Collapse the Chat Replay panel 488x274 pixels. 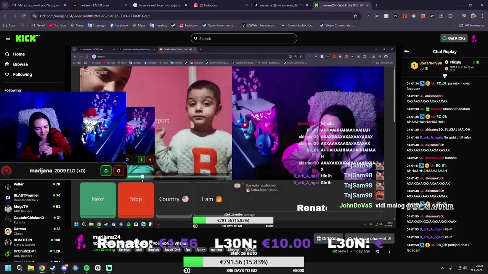[406, 52]
